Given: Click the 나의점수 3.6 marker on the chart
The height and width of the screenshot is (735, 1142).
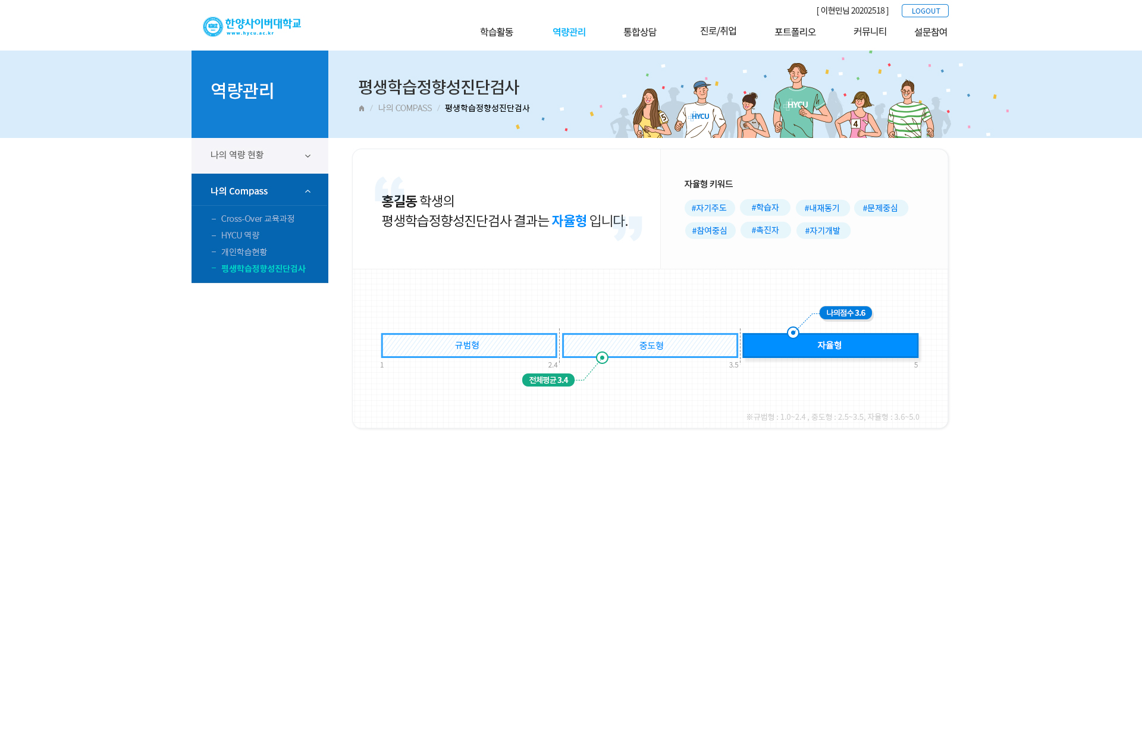Looking at the screenshot, I should [x=845, y=312].
